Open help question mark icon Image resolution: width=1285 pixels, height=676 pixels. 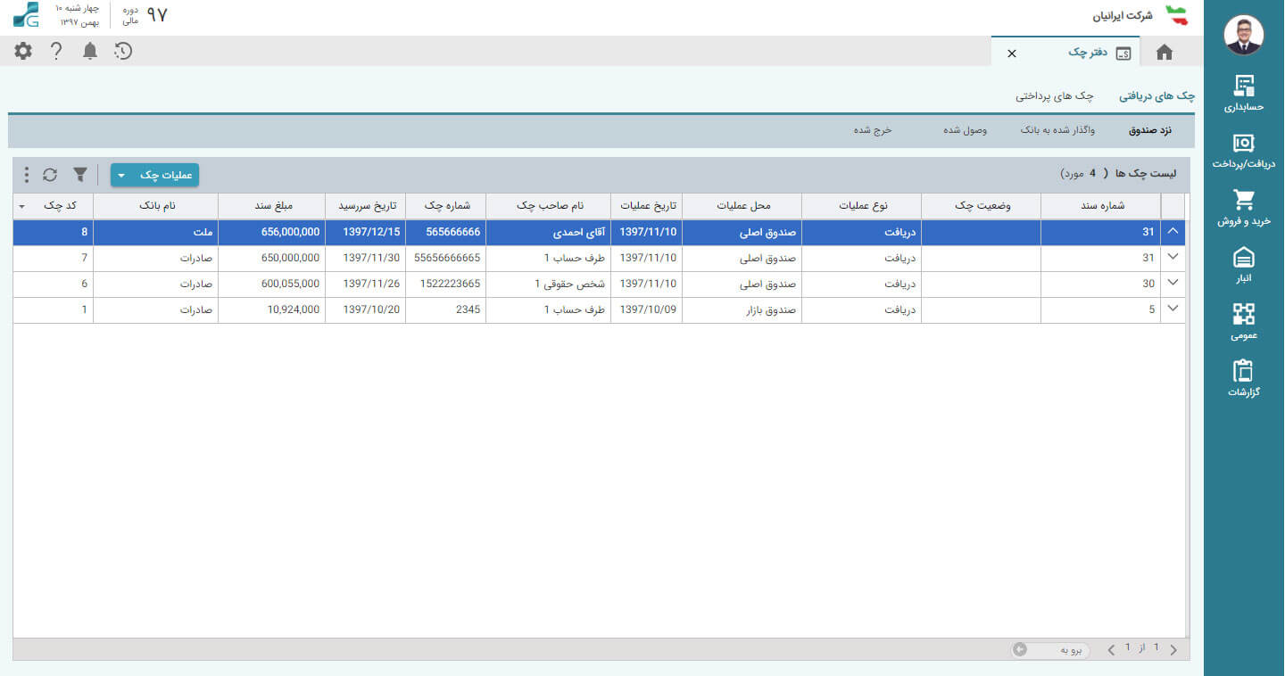click(x=56, y=51)
